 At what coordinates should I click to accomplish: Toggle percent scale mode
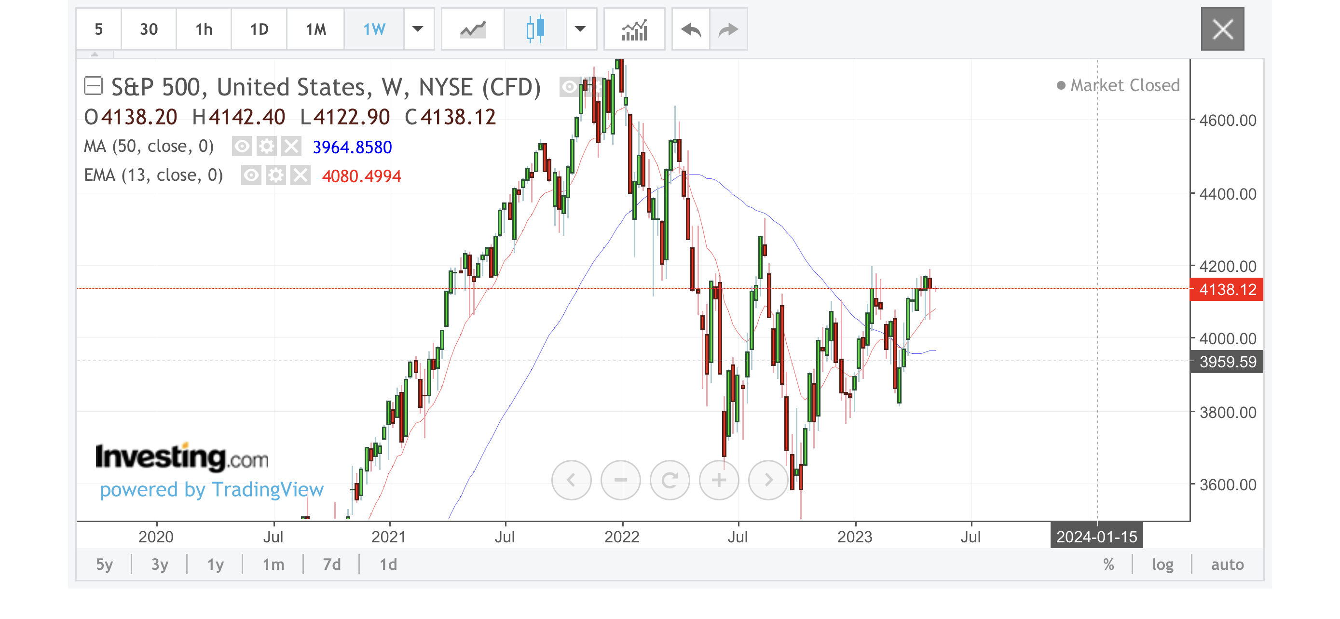tap(1108, 565)
